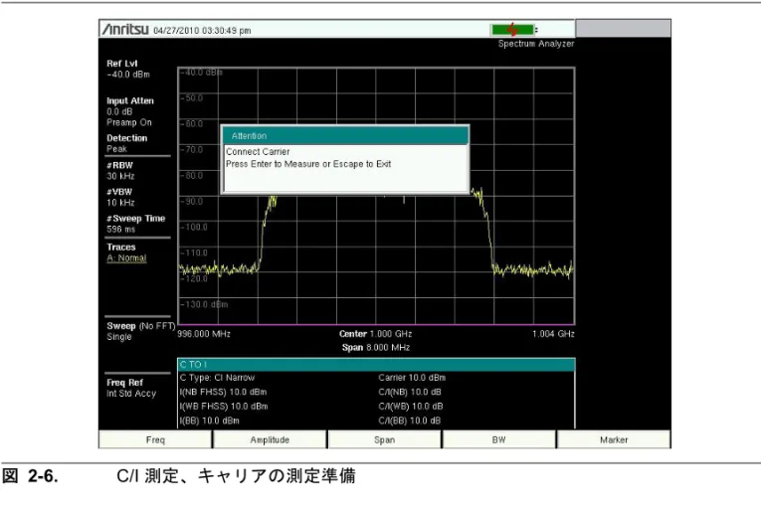Click the Anritsu logo
The image size is (761, 508).
(125, 30)
